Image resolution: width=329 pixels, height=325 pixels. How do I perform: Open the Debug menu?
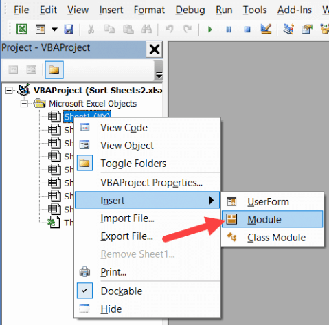coord(190,10)
